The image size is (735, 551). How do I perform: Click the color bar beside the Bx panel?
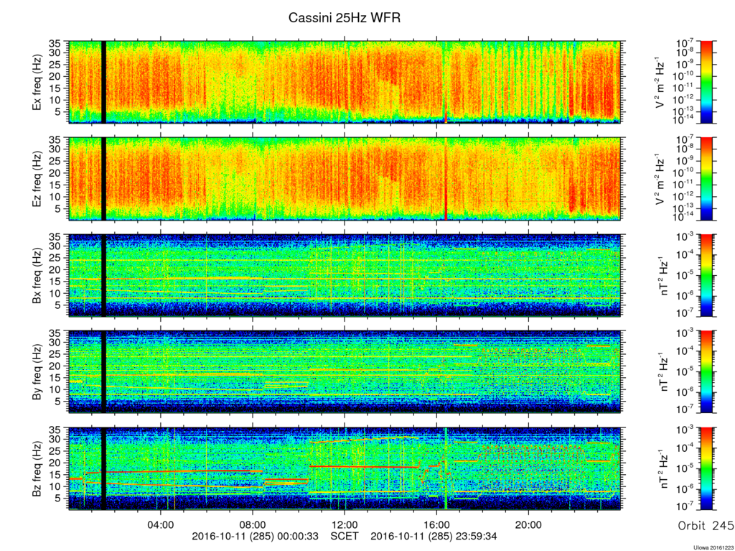pos(706,276)
